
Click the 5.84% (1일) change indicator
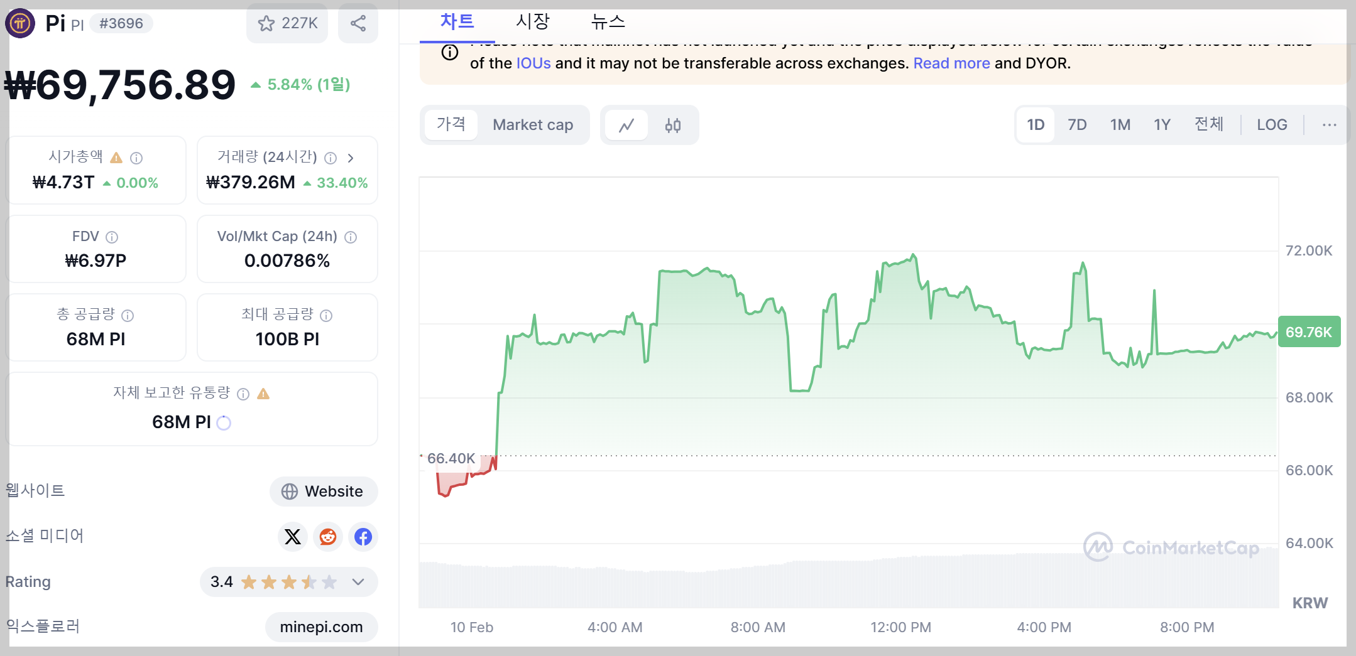tap(300, 85)
